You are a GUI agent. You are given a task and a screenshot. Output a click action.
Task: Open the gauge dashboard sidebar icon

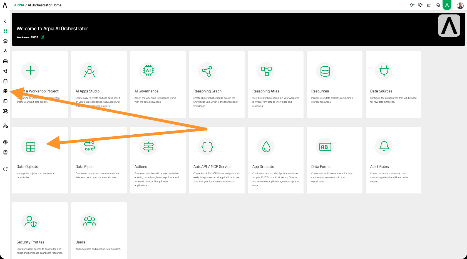5,142
